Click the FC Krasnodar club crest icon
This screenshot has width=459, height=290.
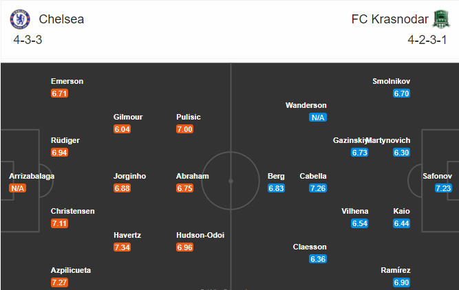(x=441, y=19)
